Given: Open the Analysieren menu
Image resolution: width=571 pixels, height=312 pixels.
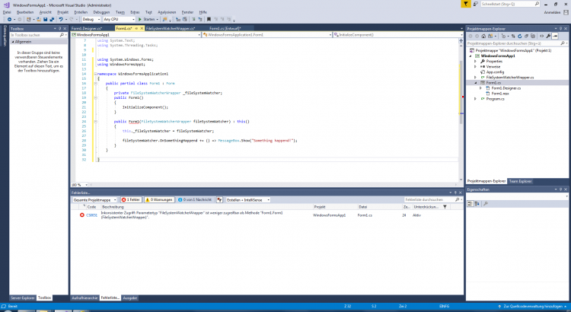Looking at the screenshot, I should 167,12.
